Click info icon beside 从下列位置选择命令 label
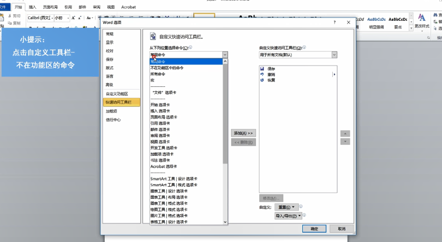442x242 pixels. [190, 48]
